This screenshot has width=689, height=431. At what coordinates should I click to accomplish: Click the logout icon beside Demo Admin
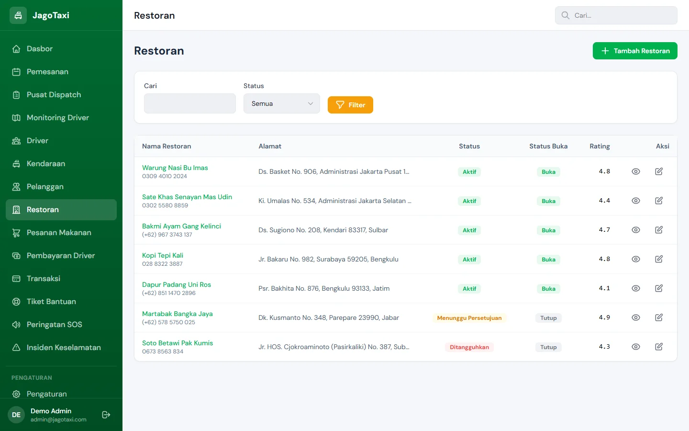106,415
